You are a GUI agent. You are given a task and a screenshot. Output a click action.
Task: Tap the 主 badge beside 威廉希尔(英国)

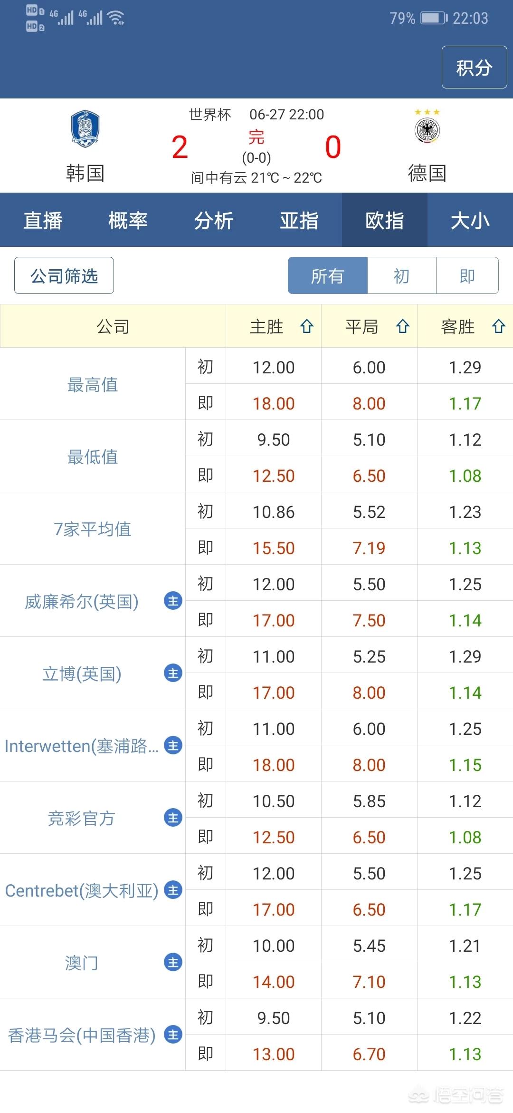173,601
